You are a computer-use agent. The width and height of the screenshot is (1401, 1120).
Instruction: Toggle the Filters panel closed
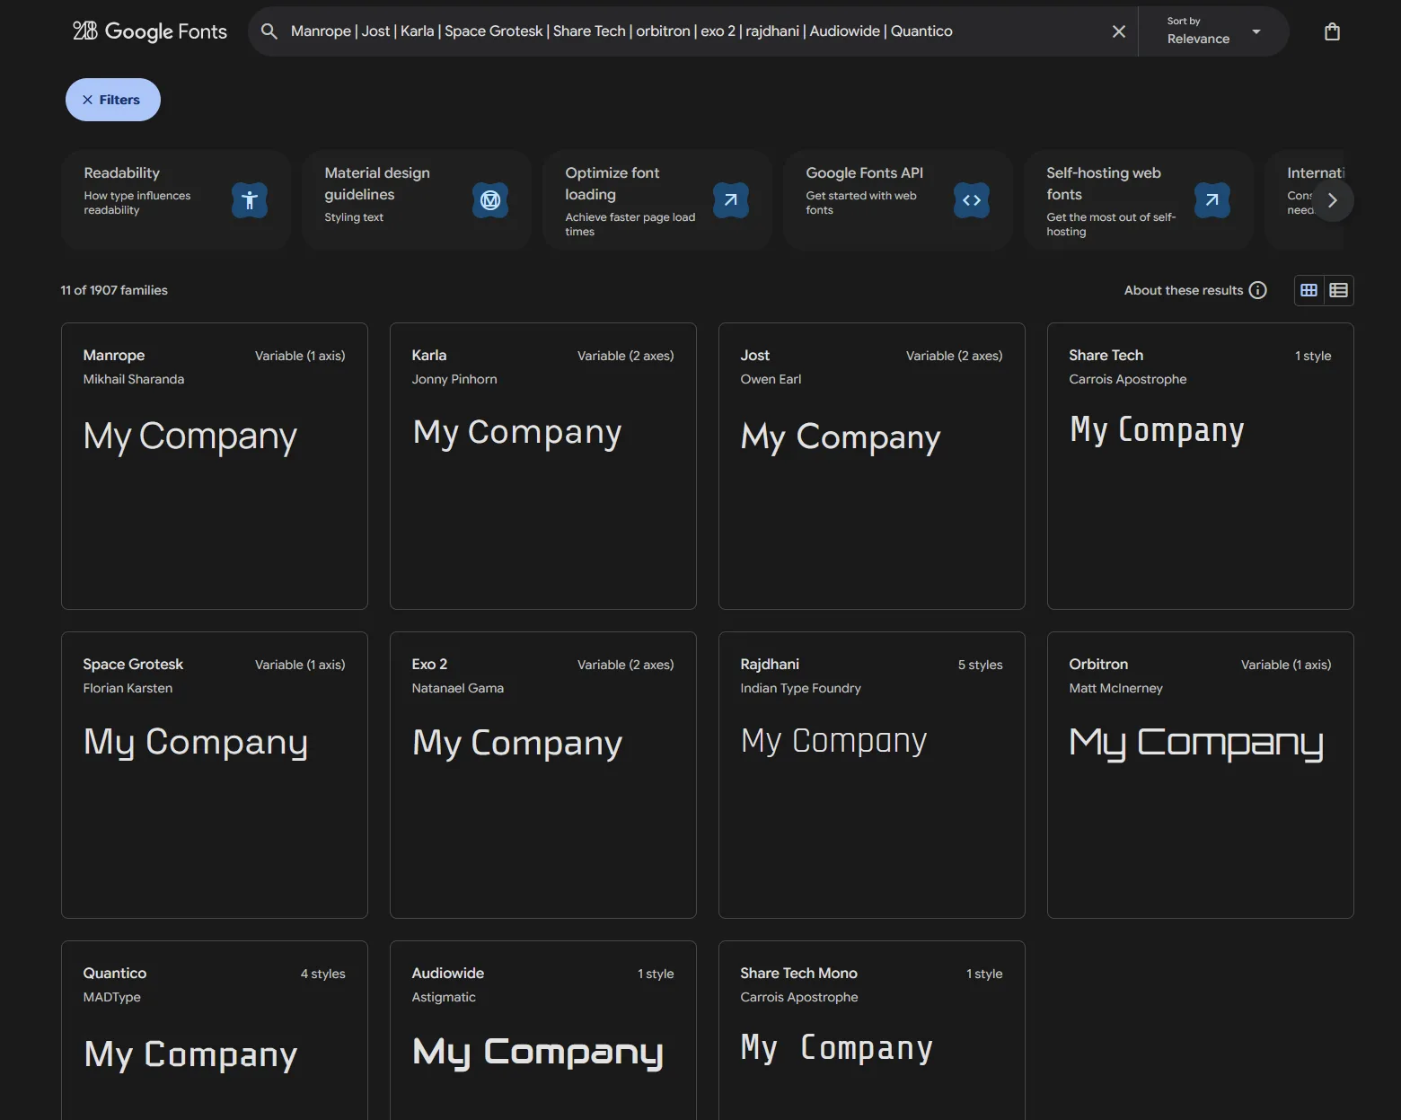click(x=113, y=100)
